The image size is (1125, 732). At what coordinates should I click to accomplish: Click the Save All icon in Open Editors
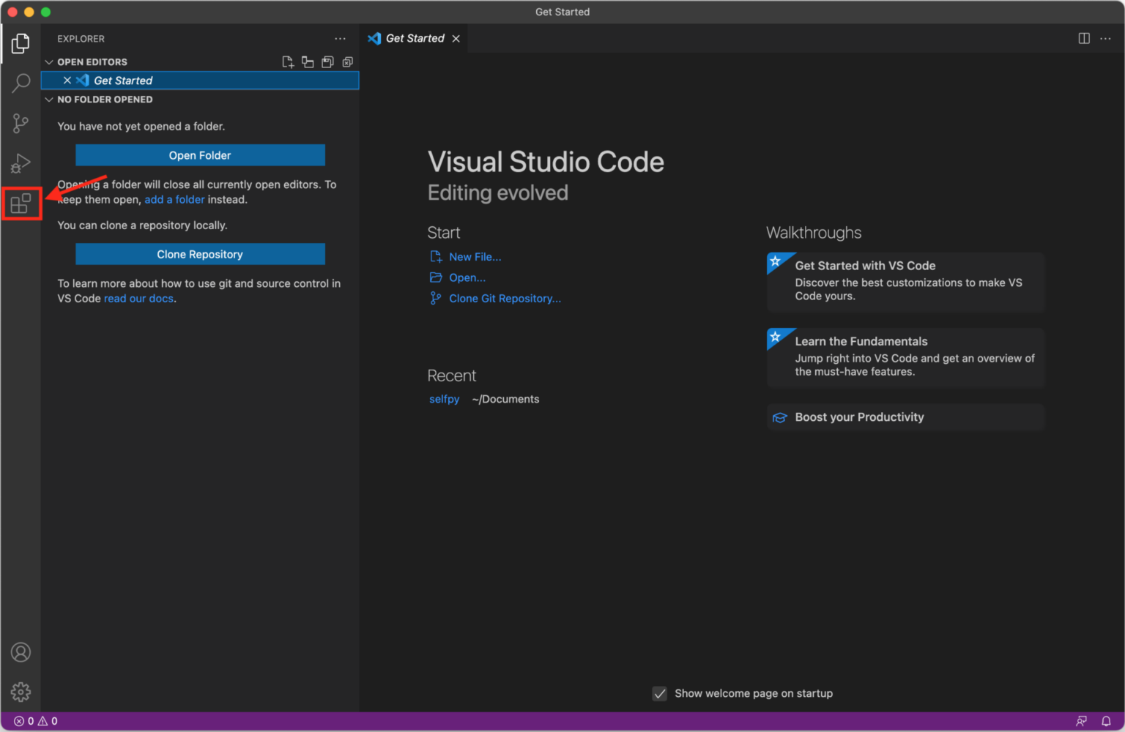[x=327, y=61]
